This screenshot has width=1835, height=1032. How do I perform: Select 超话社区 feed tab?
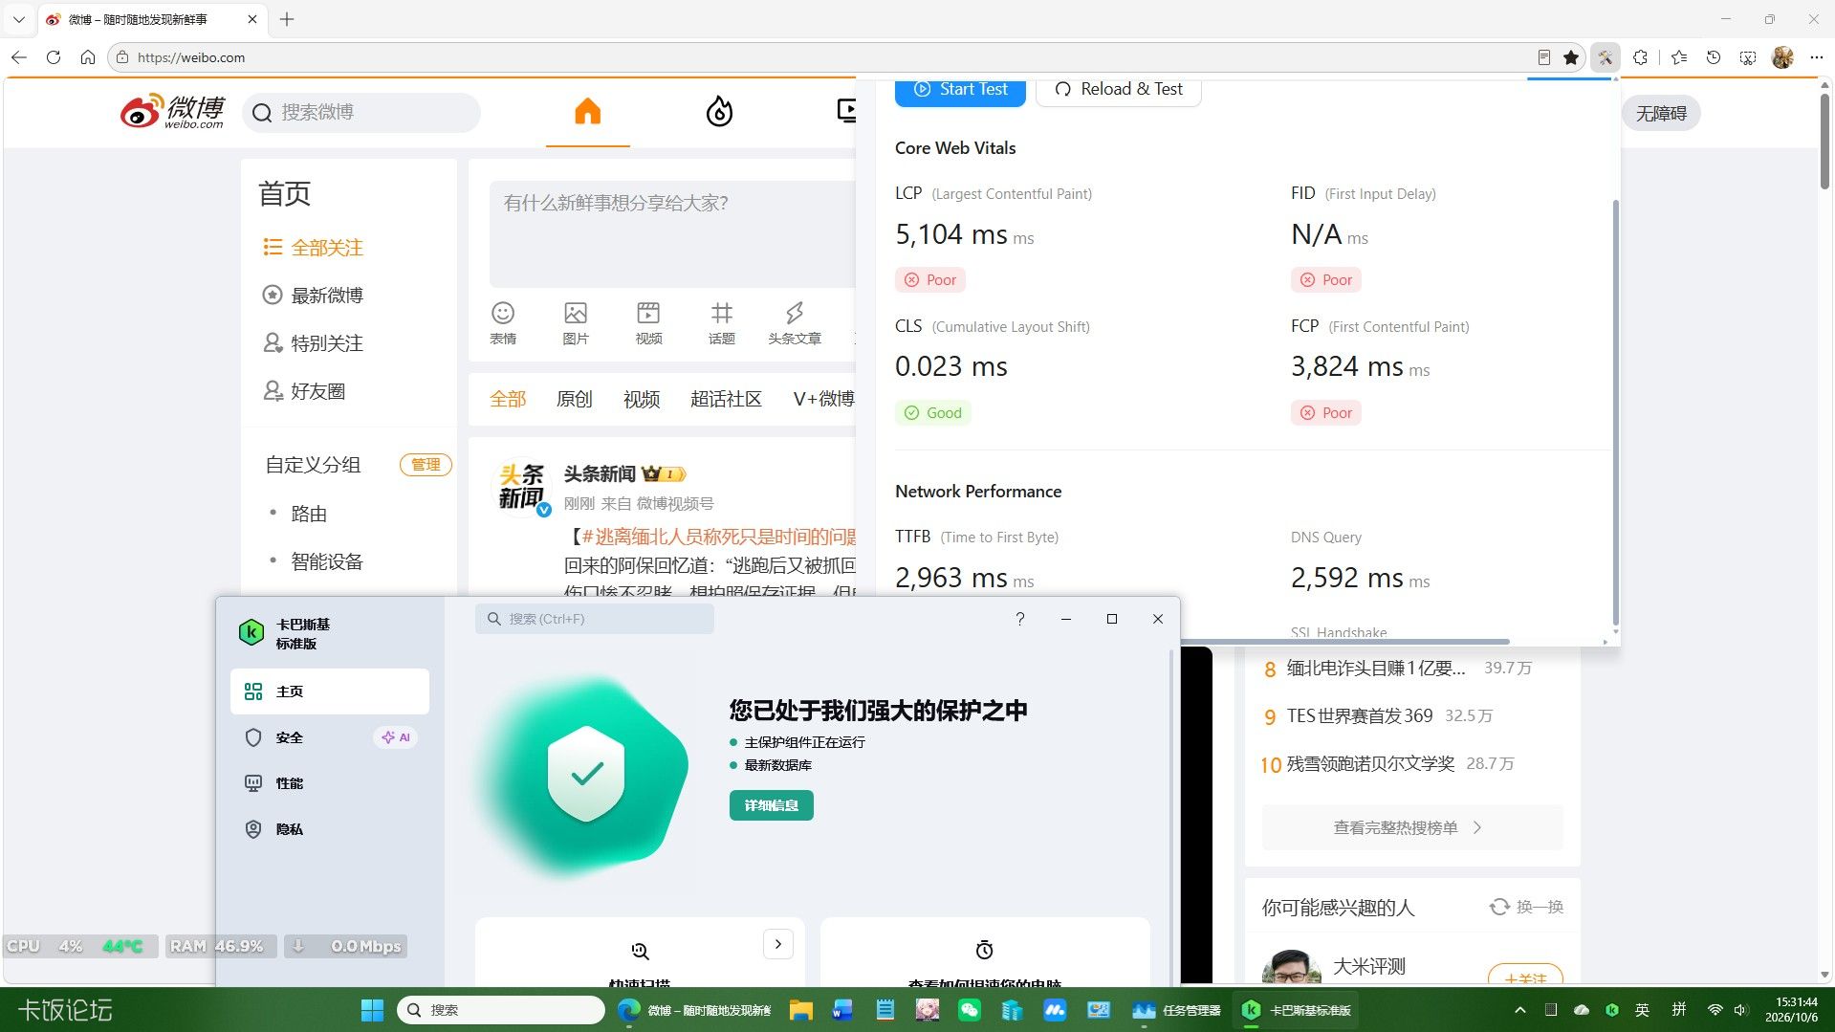pos(726,399)
